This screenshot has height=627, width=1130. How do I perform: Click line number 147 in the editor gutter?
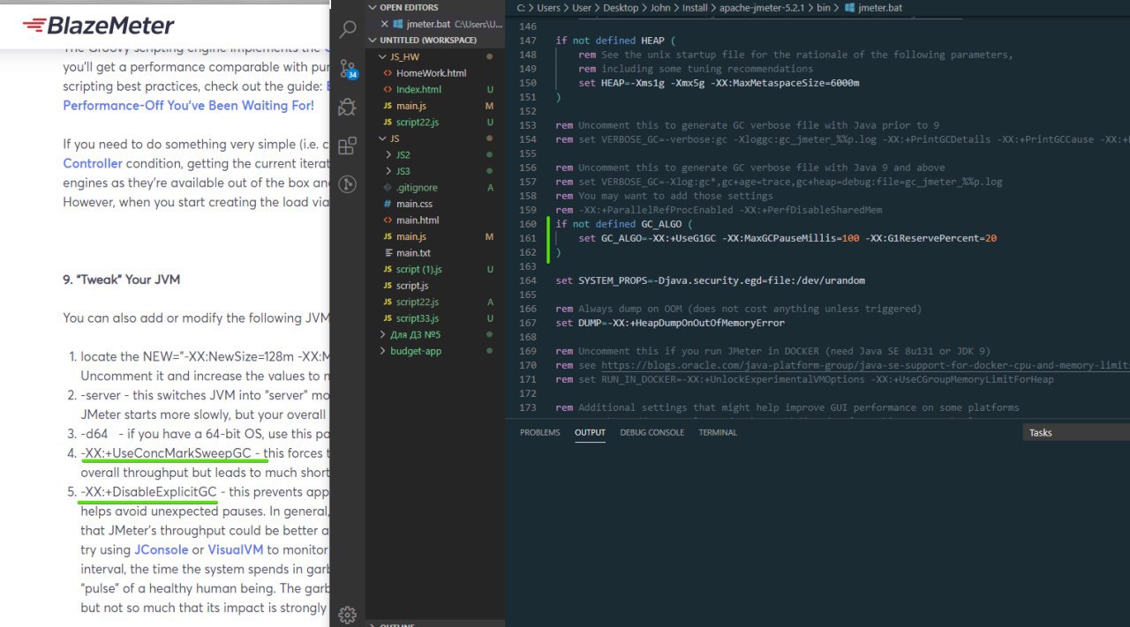click(527, 41)
